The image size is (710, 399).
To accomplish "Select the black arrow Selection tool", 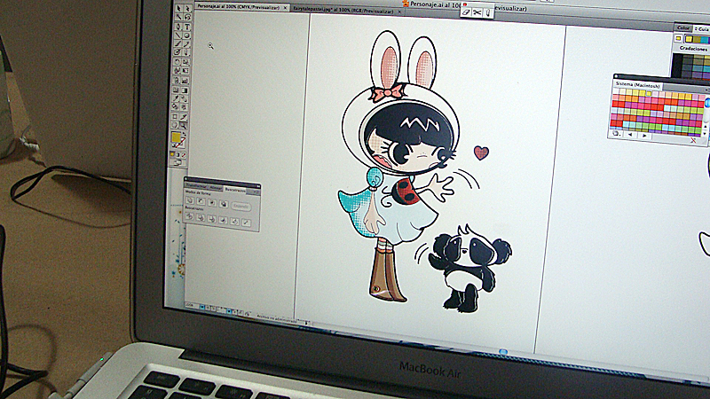I will pos(179,8).
